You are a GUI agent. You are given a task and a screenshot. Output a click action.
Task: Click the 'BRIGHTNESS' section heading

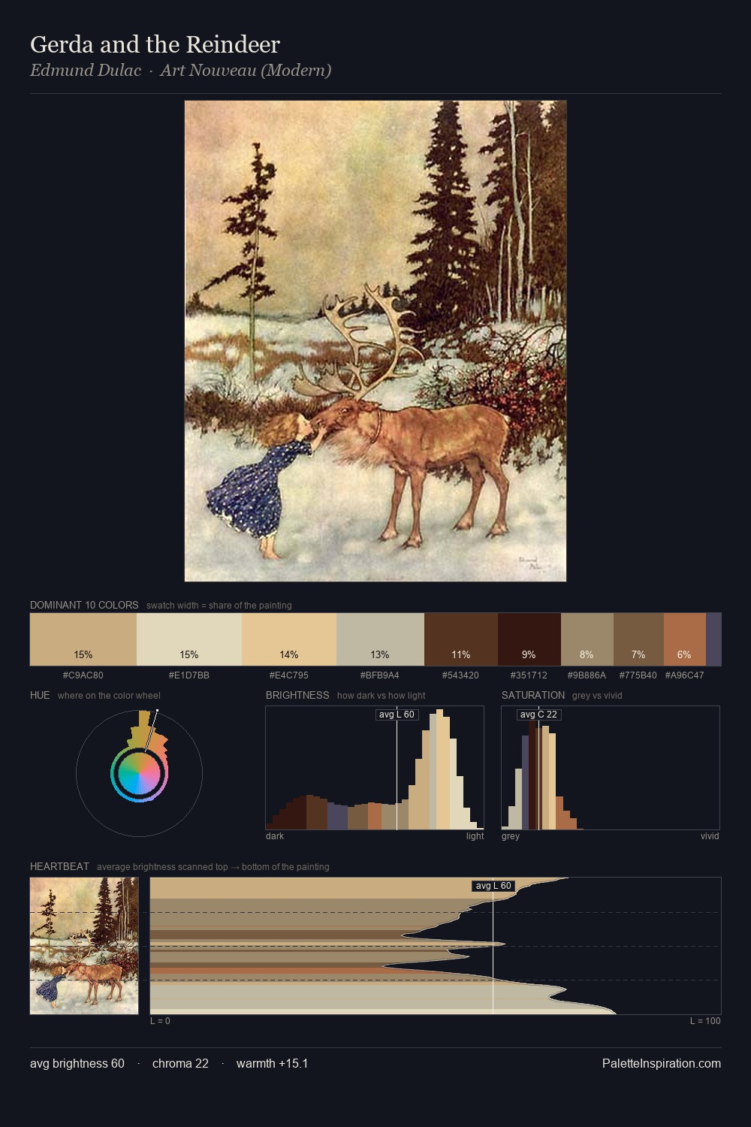click(297, 695)
